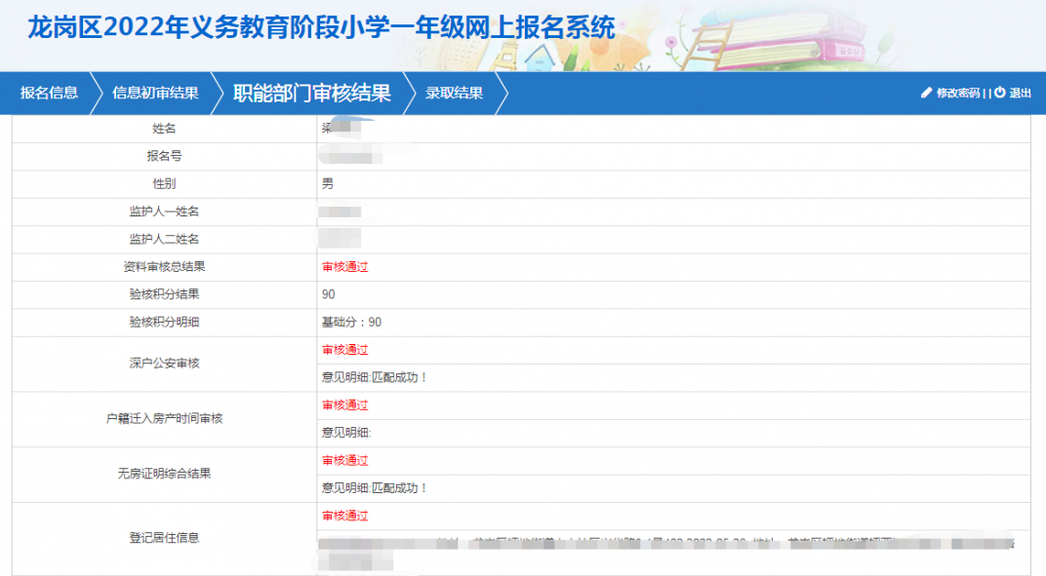The width and height of the screenshot is (1046, 576).
Task: Click the 退出 logout link
Action: [1020, 94]
